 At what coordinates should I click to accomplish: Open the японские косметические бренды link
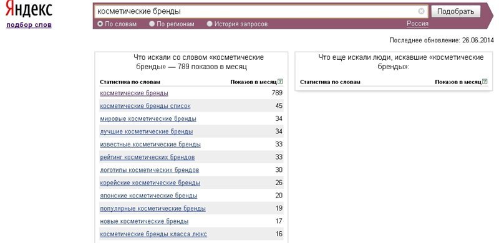148,196
